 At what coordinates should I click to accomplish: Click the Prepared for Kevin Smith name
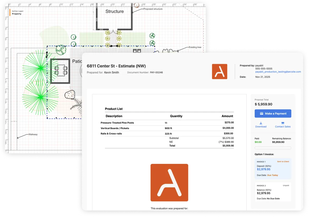click(x=112, y=73)
